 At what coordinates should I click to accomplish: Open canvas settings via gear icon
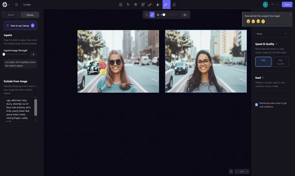click(x=231, y=171)
